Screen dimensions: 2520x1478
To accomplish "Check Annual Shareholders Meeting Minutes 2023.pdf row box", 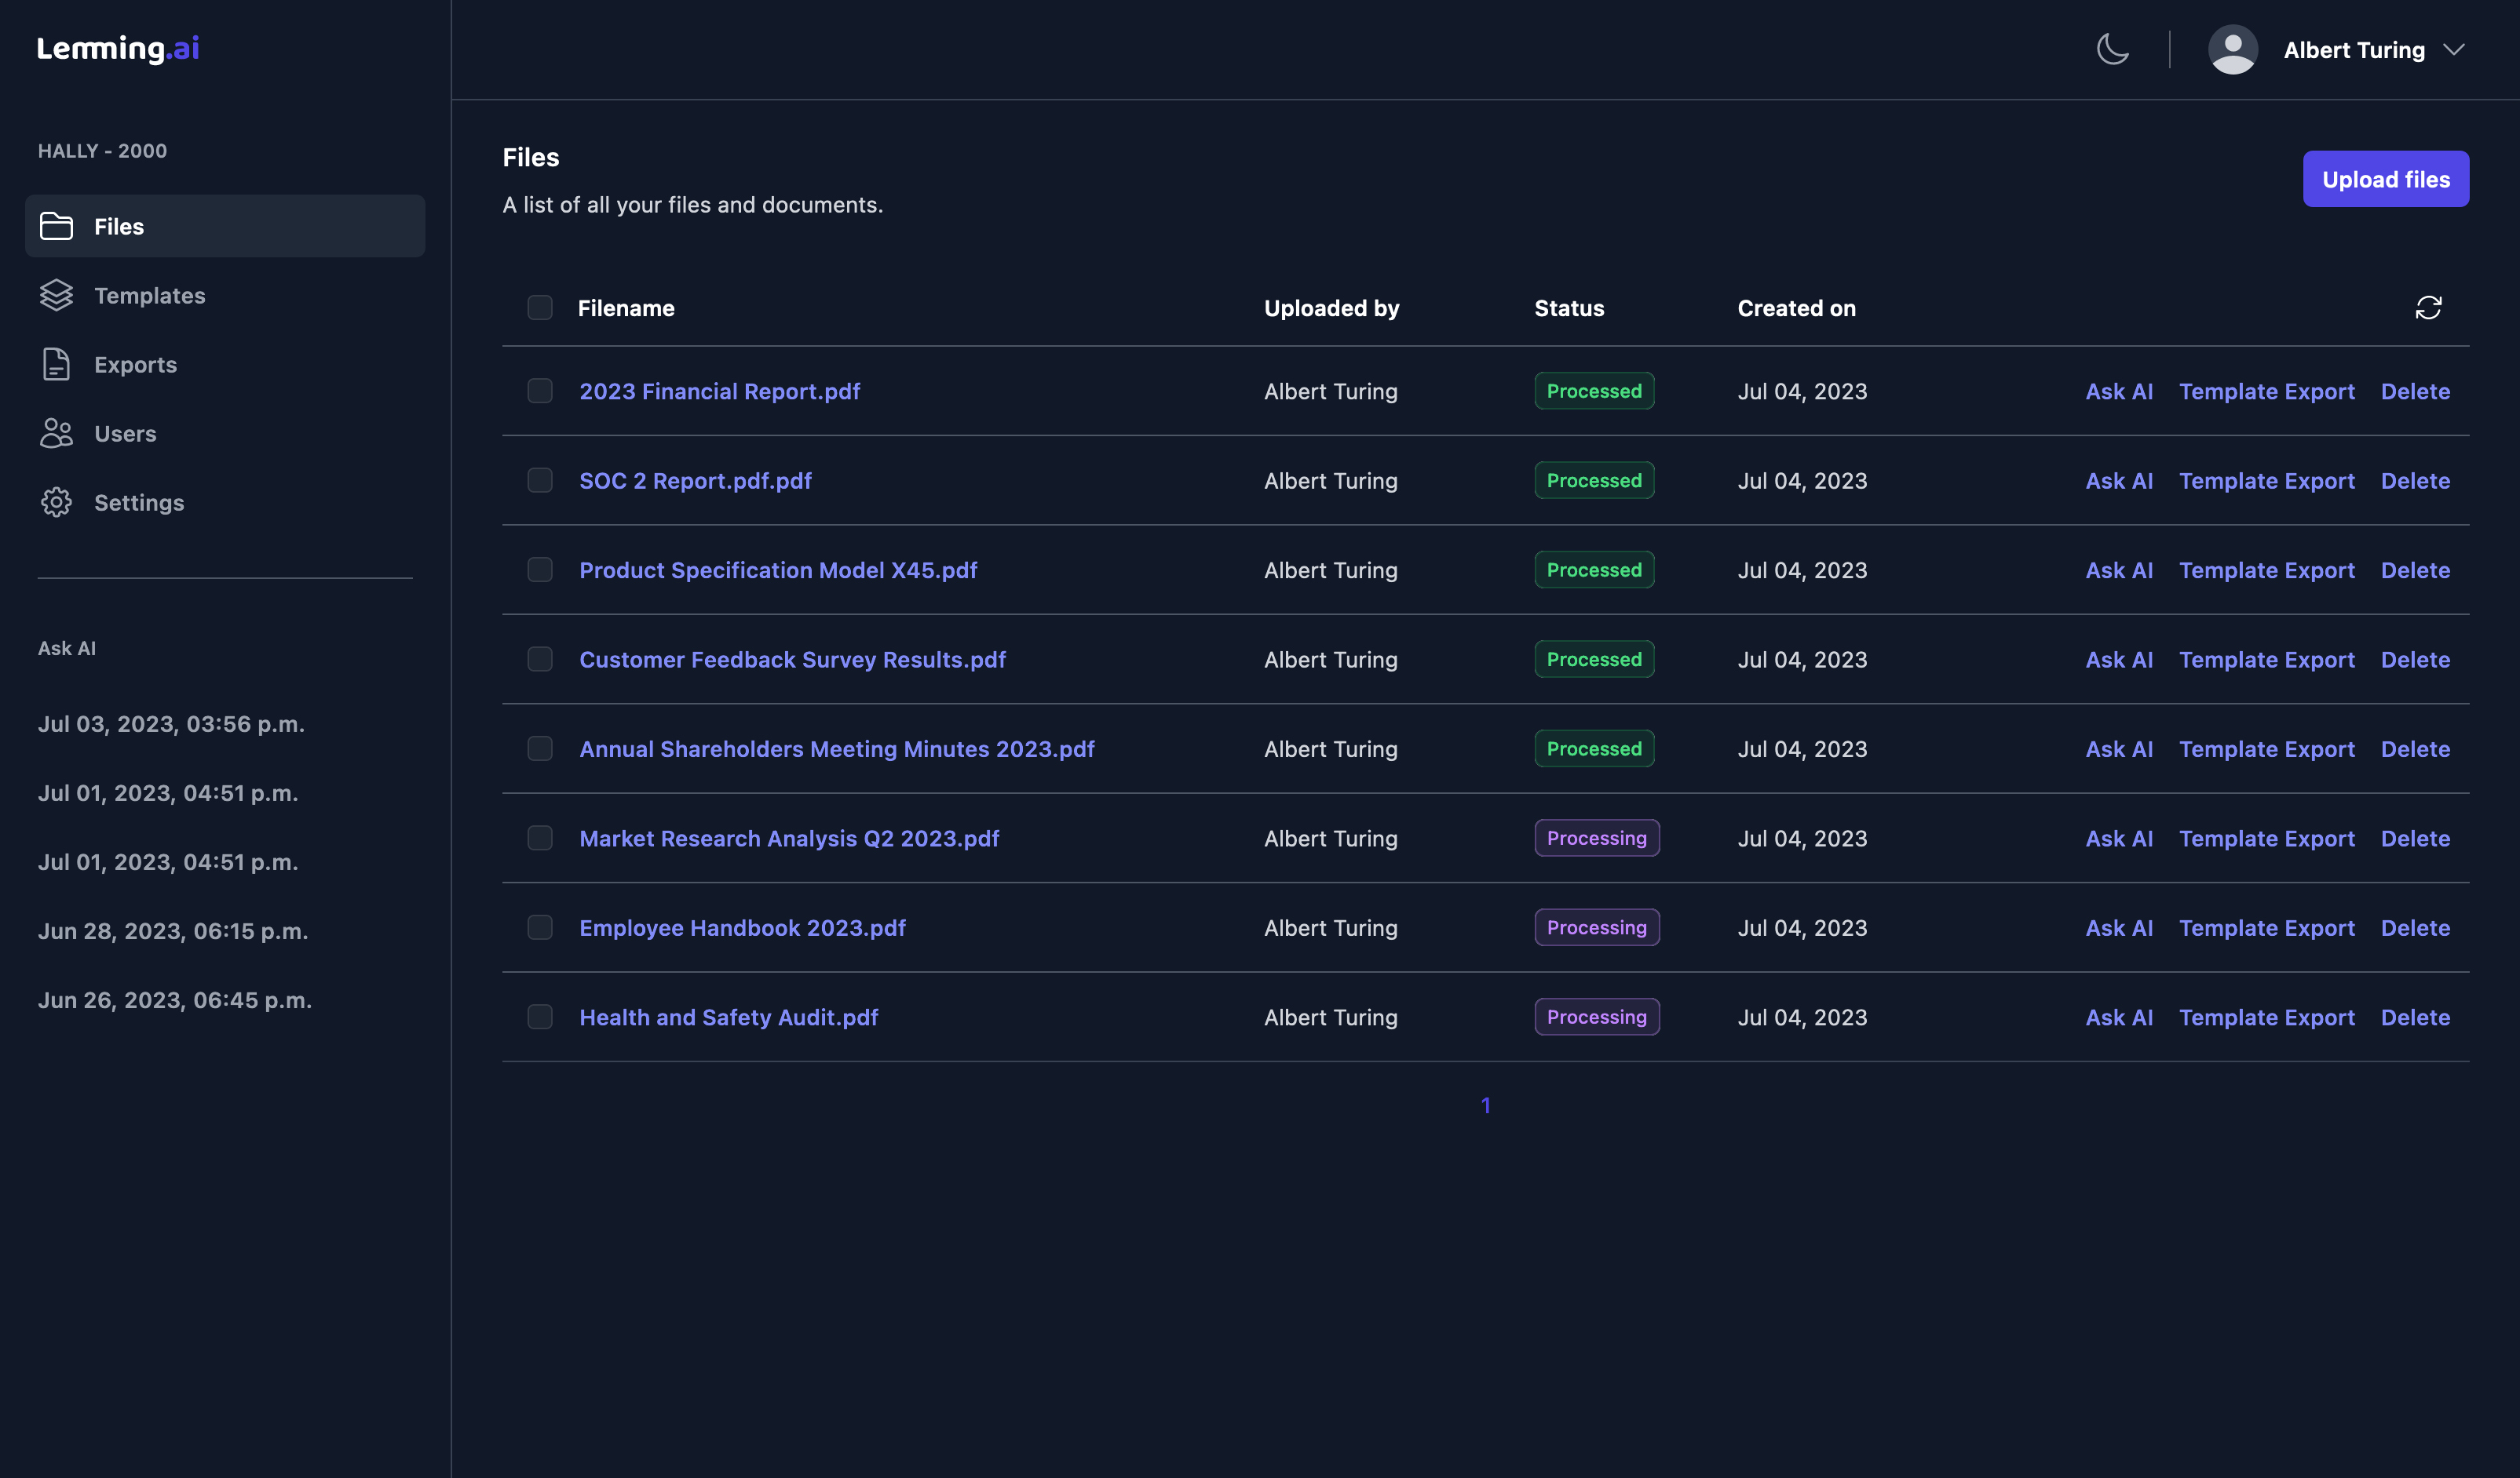I will click(540, 748).
